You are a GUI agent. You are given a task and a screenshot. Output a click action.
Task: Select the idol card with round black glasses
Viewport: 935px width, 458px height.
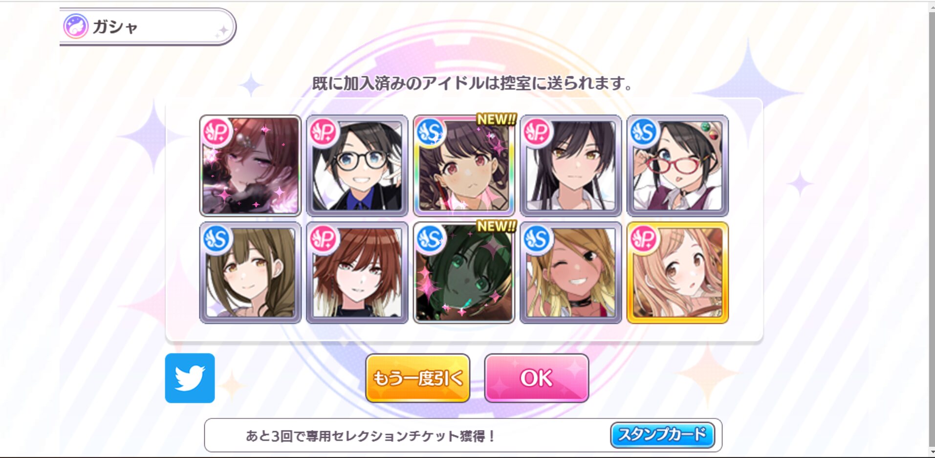click(357, 166)
